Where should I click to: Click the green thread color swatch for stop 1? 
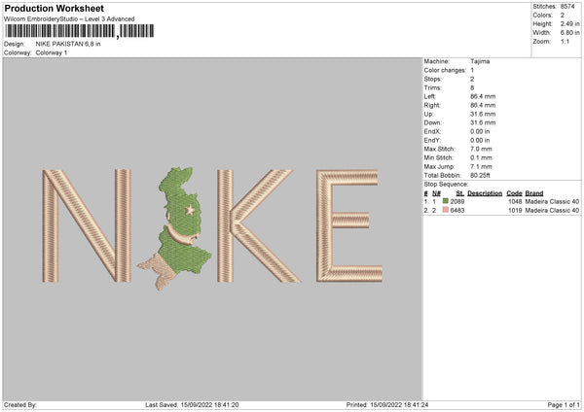tap(446, 201)
